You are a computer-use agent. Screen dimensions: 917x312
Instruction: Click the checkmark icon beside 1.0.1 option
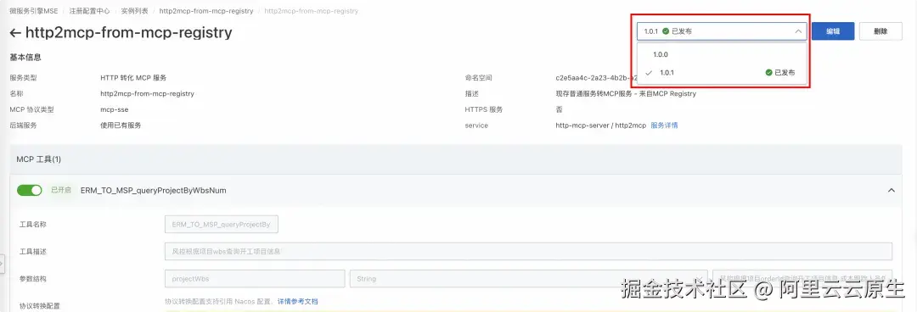pos(649,73)
